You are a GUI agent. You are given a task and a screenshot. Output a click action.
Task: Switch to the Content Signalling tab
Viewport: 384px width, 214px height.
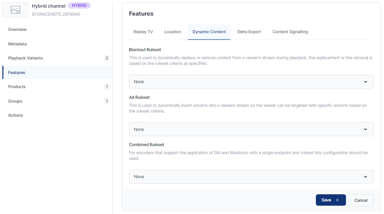tap(290, 32)
